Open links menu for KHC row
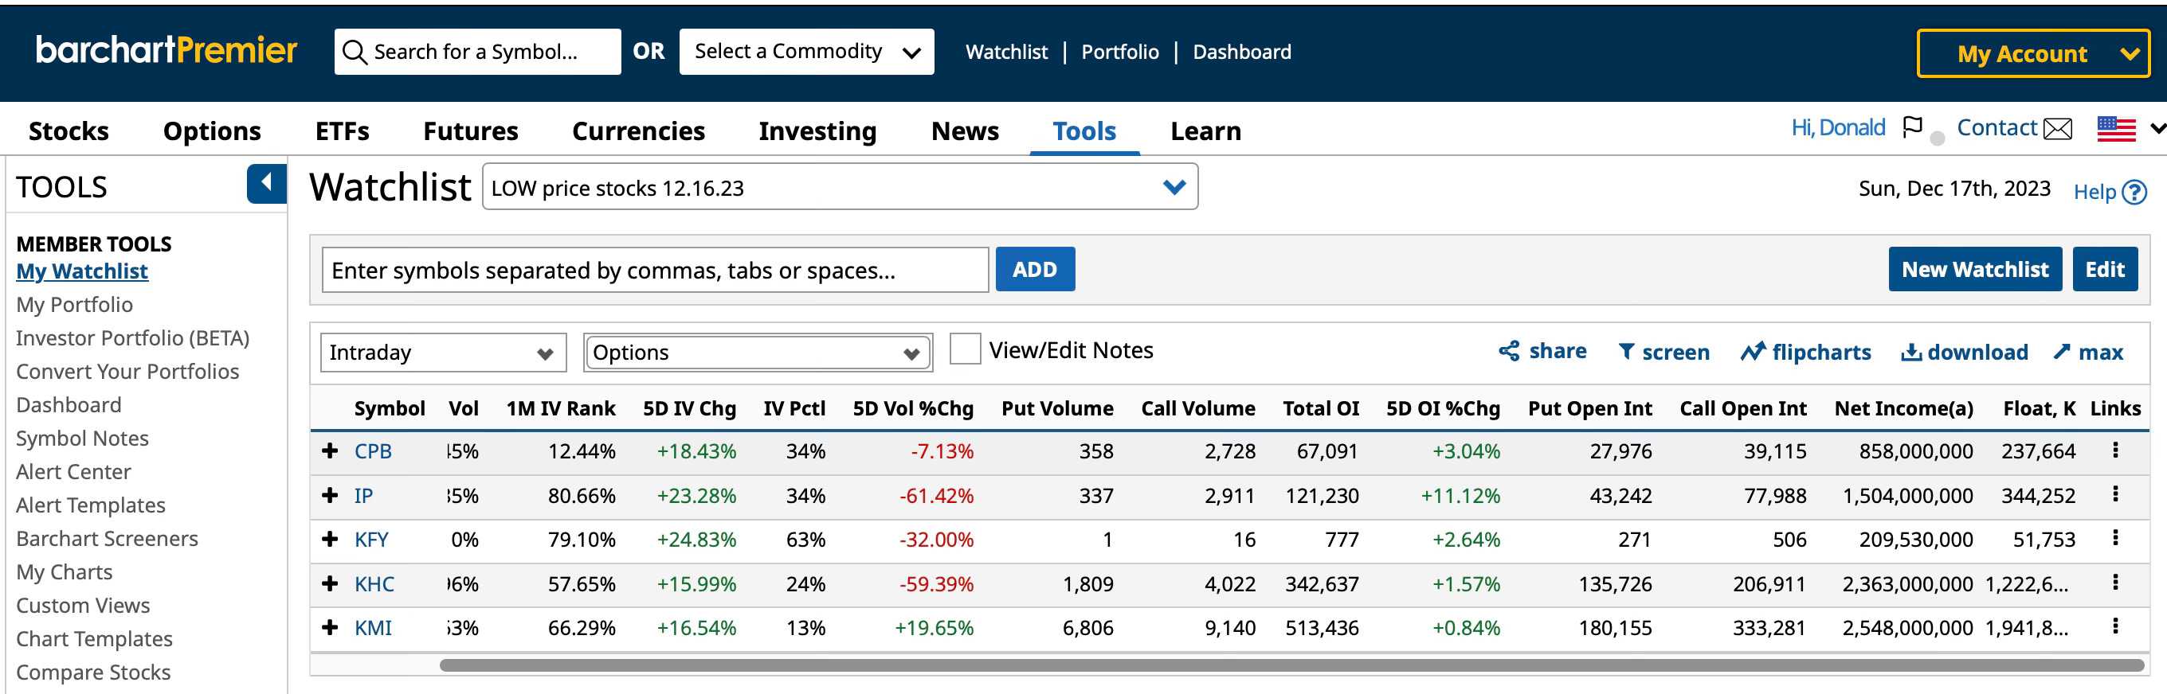Image resolution: width=2167 pixels, height=694 pixels. point(2115,583)
